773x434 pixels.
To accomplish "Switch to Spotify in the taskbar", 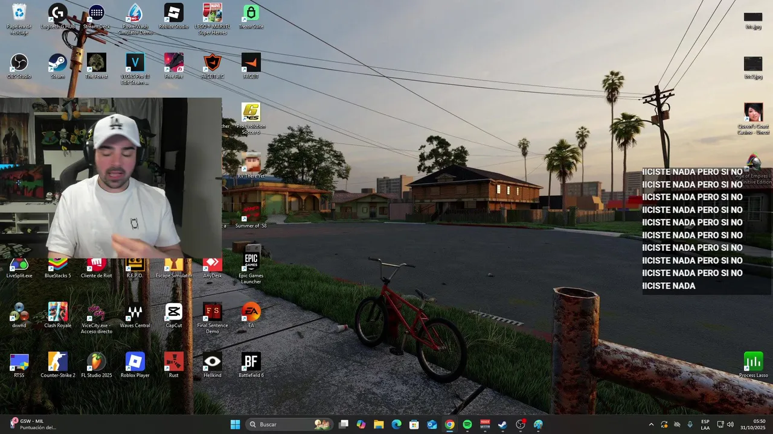I will tap(467, 424).
